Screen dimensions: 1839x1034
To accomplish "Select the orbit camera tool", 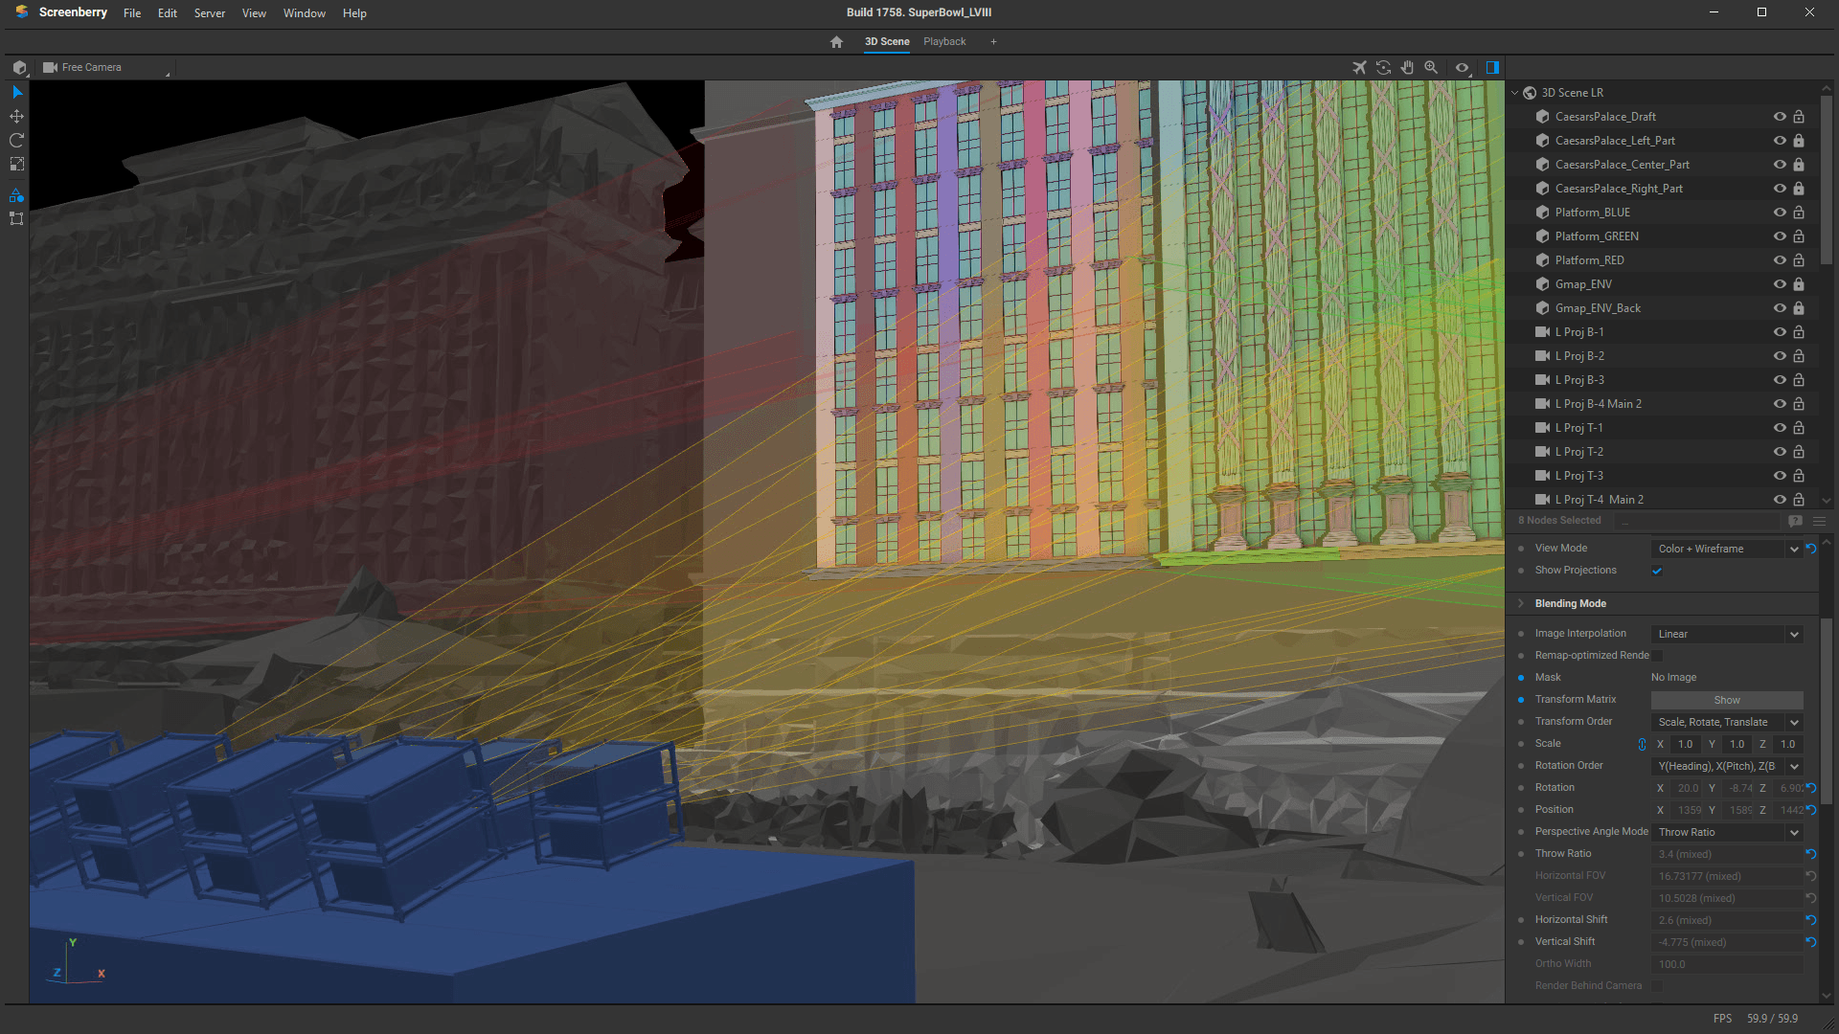I will [1383, 67].
